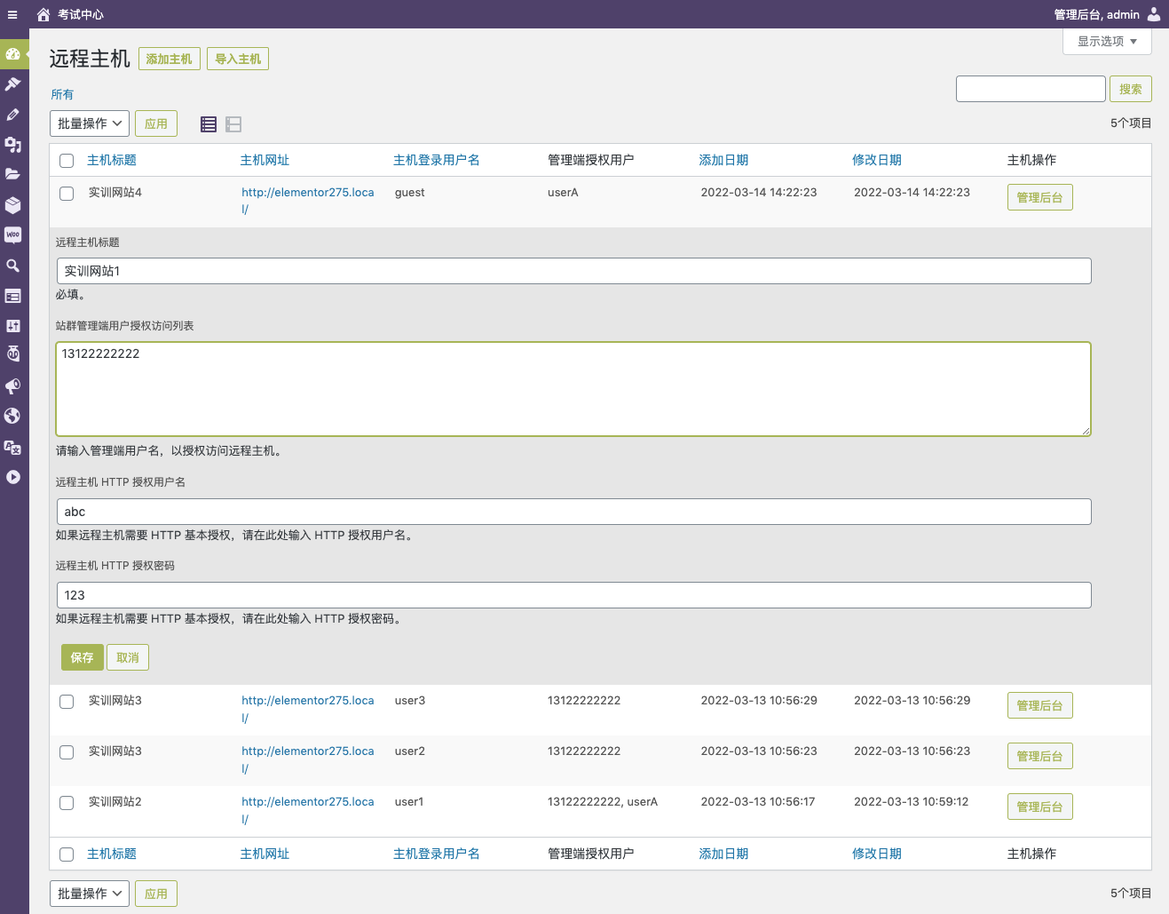The image size is (1169, 914).
Task: Open the globe sidebar icon
Action: tap(12, 417)
